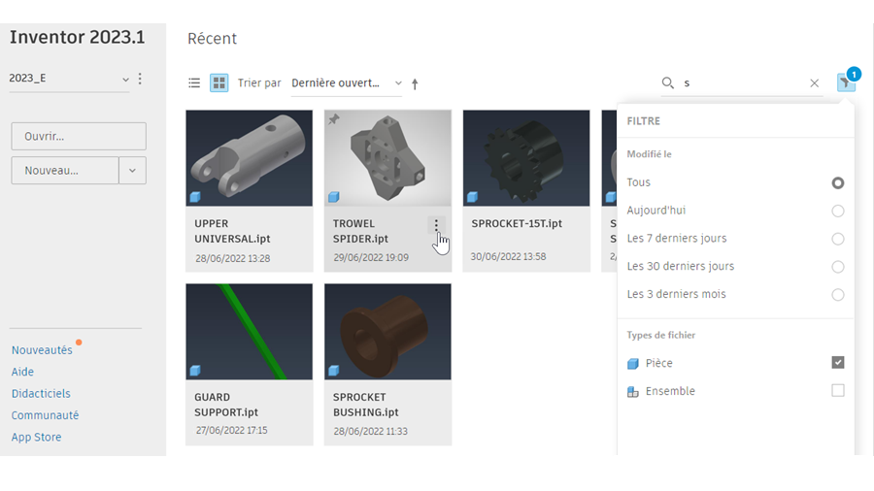Click the SPROCKET BUSHING.ipt file name
The height and width of the screenshot is (491, 874).
click(366, 405)
